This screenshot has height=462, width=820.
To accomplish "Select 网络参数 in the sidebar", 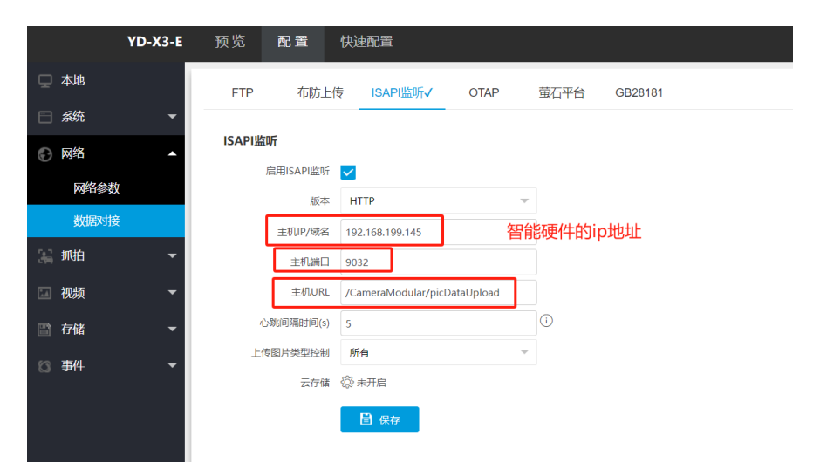I will (96, 187).
